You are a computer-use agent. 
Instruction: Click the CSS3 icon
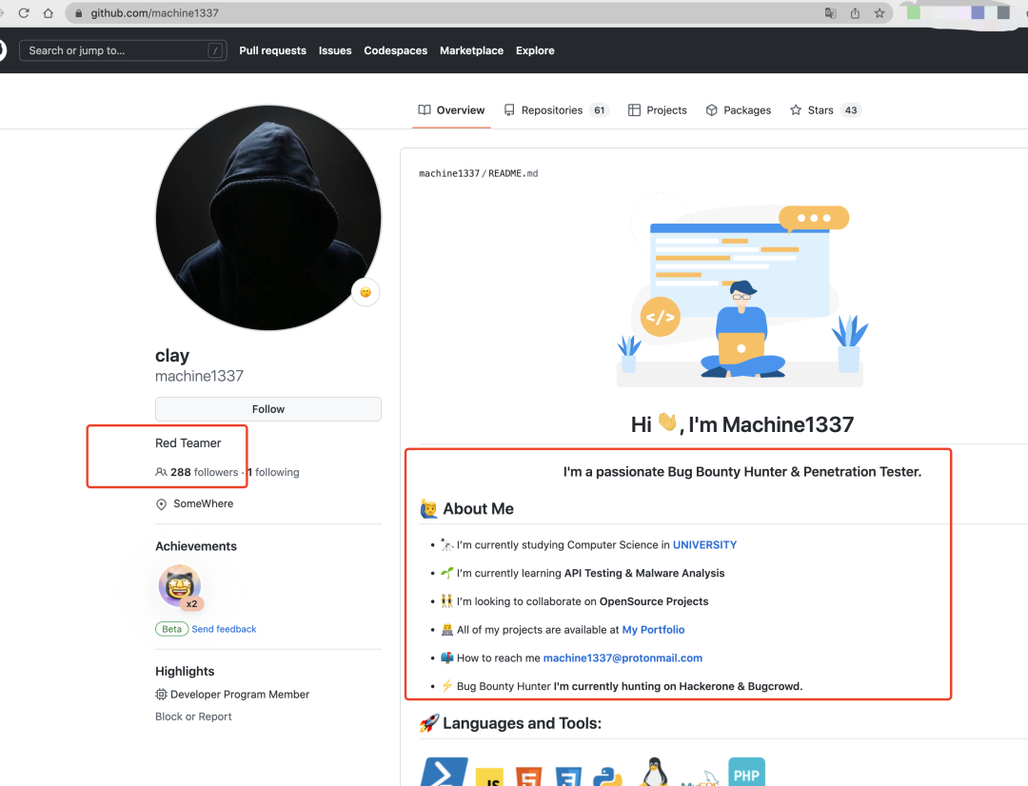[x=568, y=776]
